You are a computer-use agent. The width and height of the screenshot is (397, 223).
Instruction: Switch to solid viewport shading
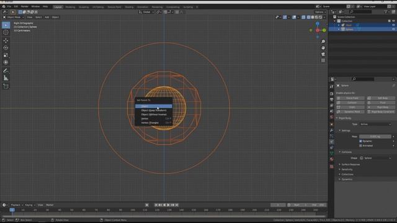(x=313, y=17)
